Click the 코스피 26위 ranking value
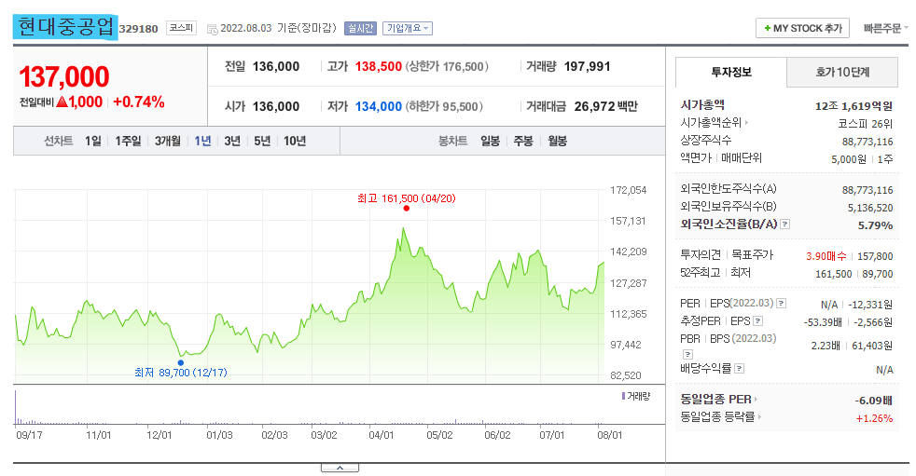The width and height of the screenshot is (916, 476). (x=866, y=124)
